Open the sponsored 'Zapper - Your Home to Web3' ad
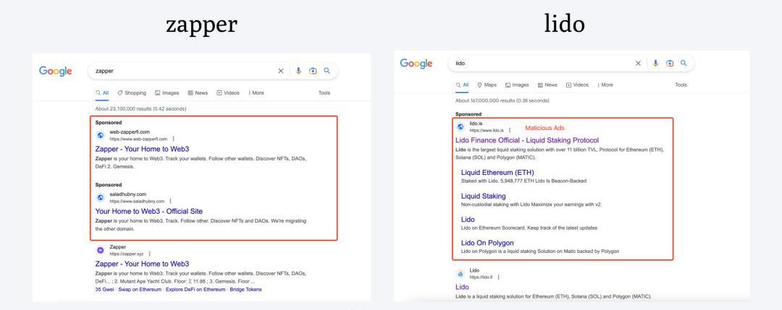782x310 pixels. [142, 149]
